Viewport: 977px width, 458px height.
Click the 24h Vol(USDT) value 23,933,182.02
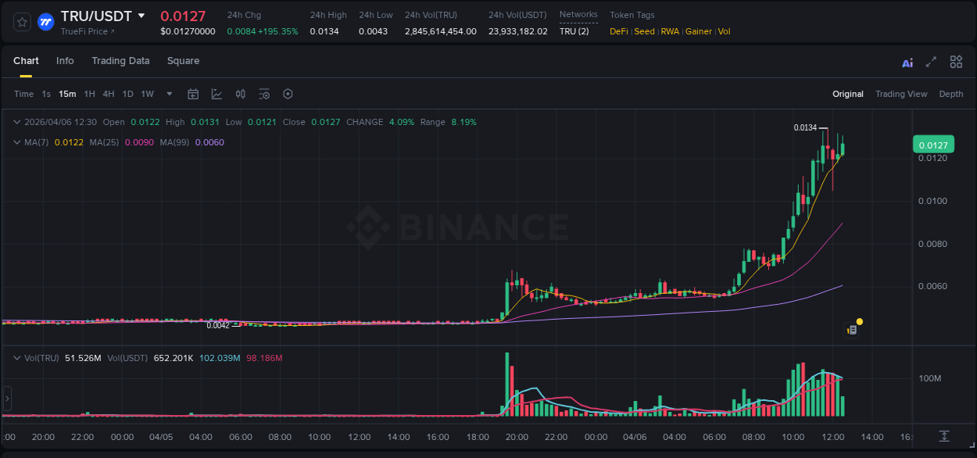pyautogui.click(x=518, y=31)
